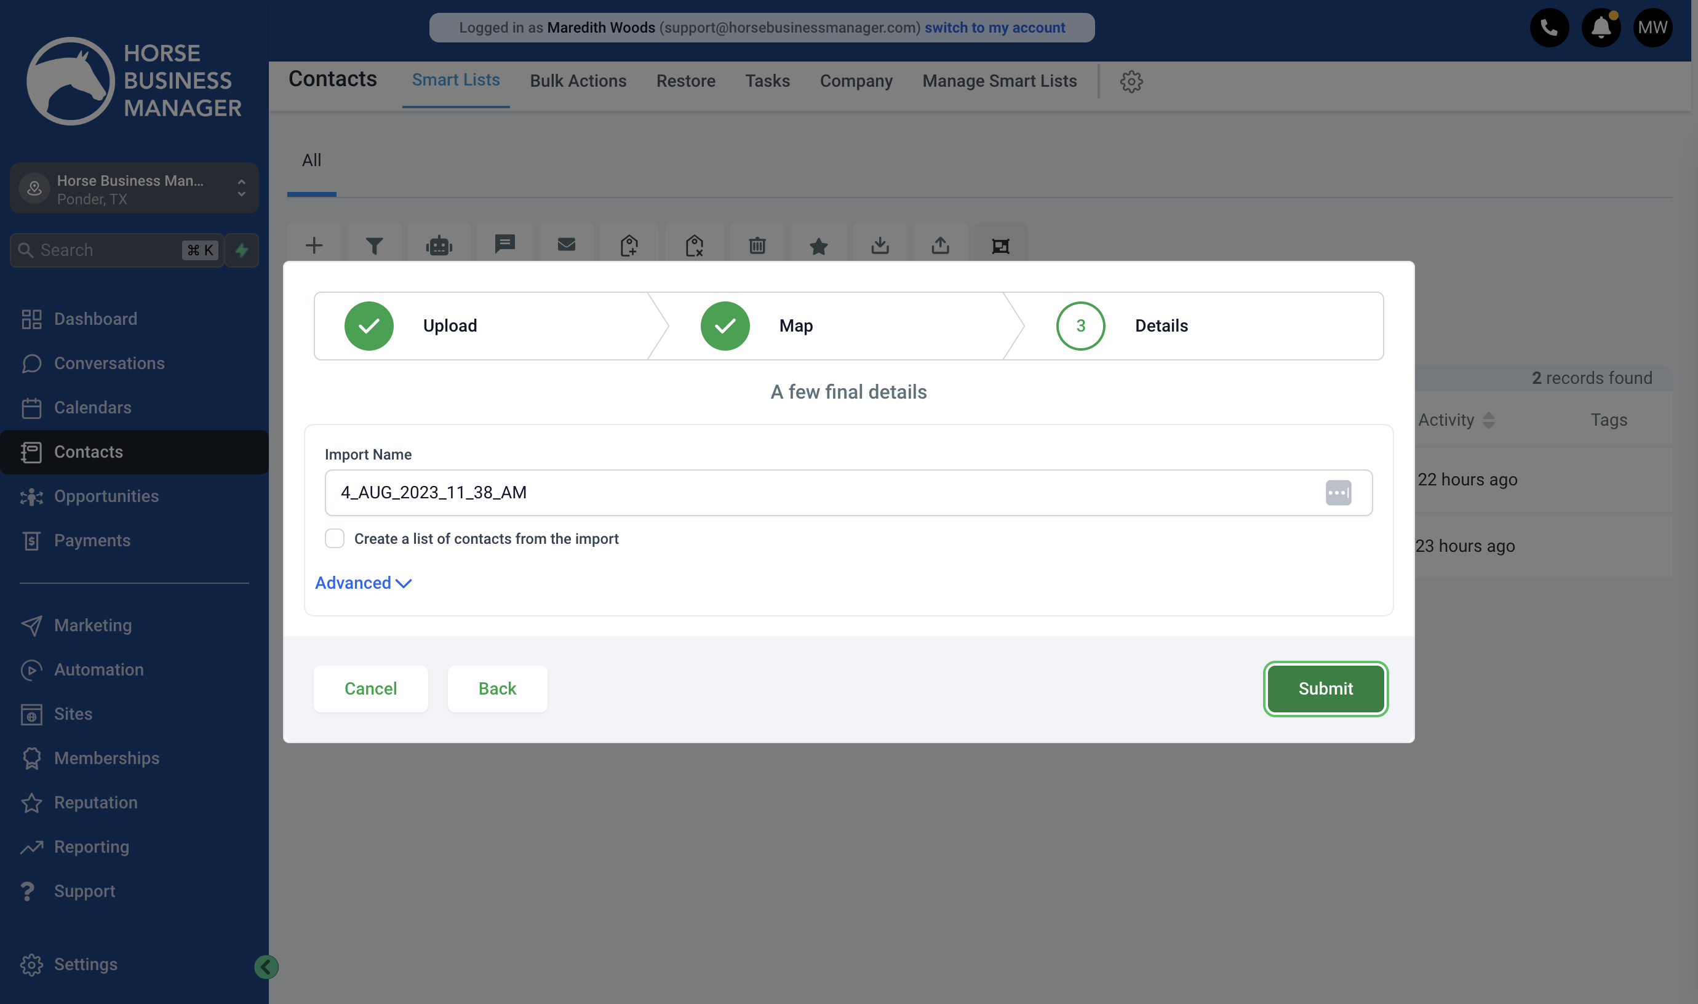
Task: Collapse sidebar with green arrow button
Action: 266,967
